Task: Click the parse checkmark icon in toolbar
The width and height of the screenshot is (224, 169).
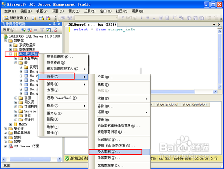Action: point(154,18)
